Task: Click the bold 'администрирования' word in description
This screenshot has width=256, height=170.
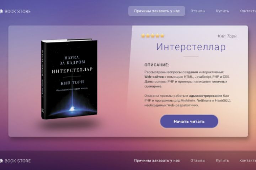Action: 206,96
